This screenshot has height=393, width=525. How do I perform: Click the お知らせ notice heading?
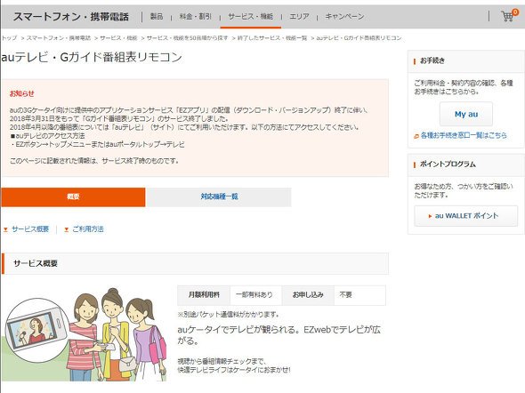[x=21, y=93]
